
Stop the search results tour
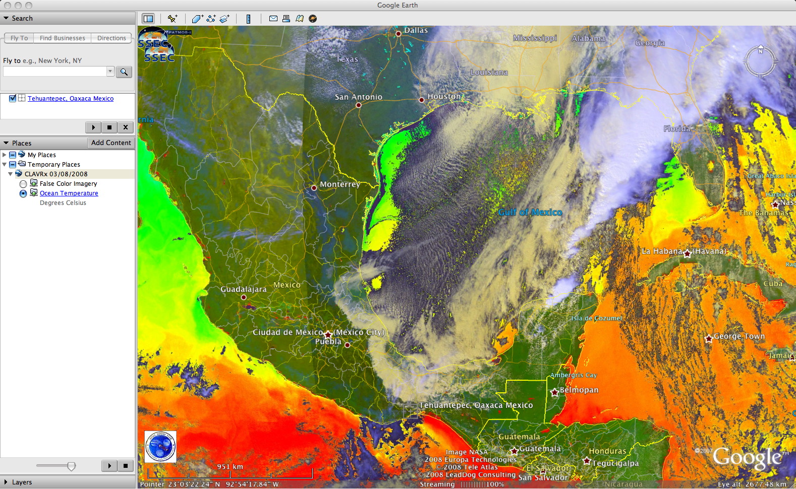109,127
